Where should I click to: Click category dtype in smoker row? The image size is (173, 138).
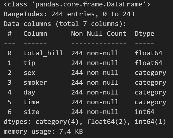coord(150,83)
